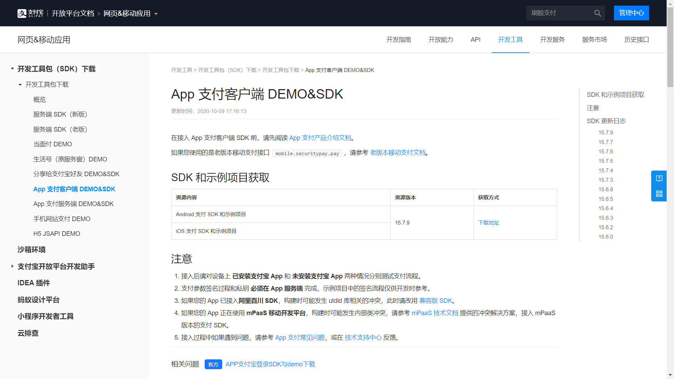Click the Android 支付 SDK 和示例项目 cell
Viewport: 674px width, 379px height.
(281, 214)
